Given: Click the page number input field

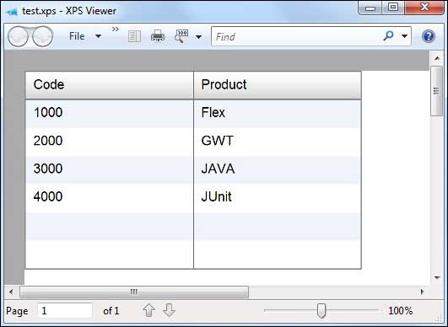Looking at the screenshot, I should tap(65, 310).
